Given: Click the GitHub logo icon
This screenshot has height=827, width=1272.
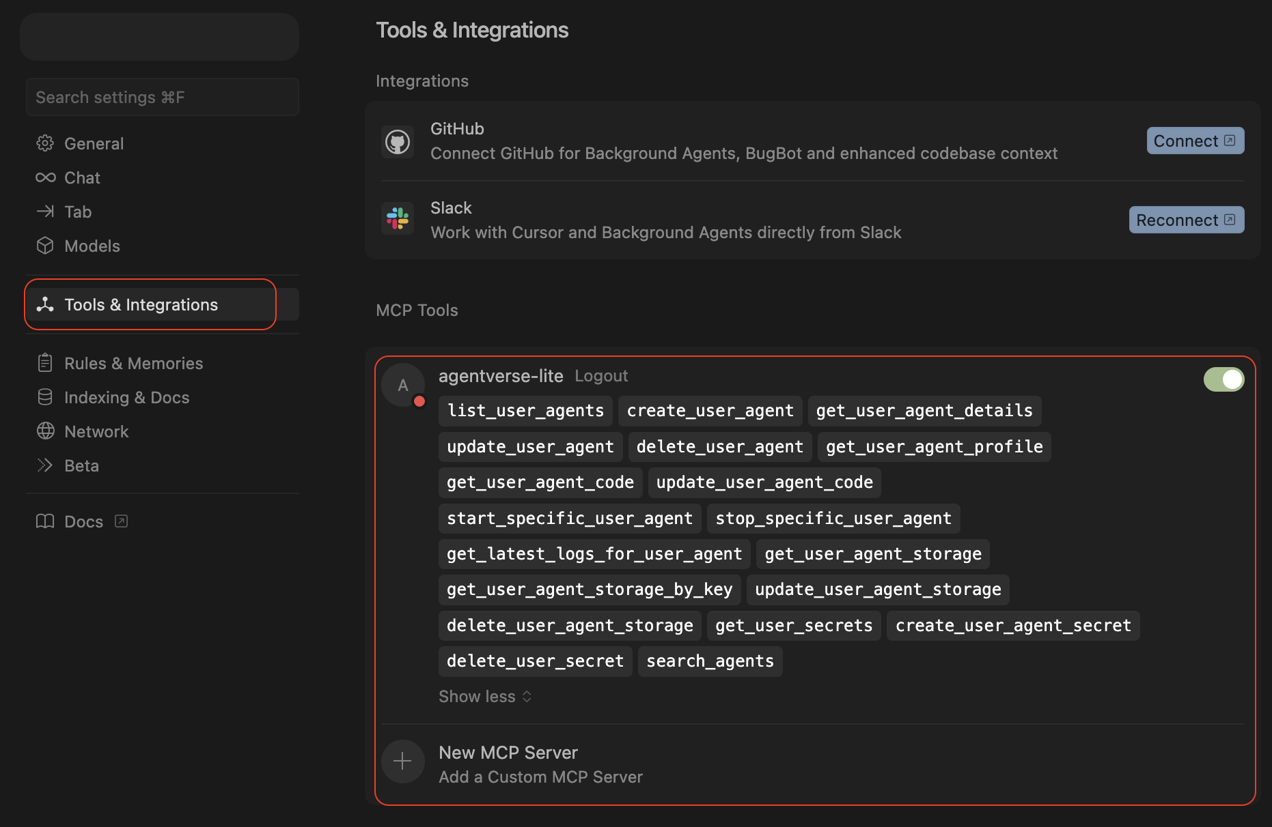Looking at the screenshot, I should point(397,141).
